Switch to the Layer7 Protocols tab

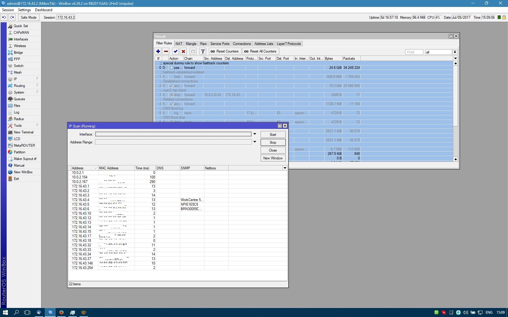click(289, 44)
